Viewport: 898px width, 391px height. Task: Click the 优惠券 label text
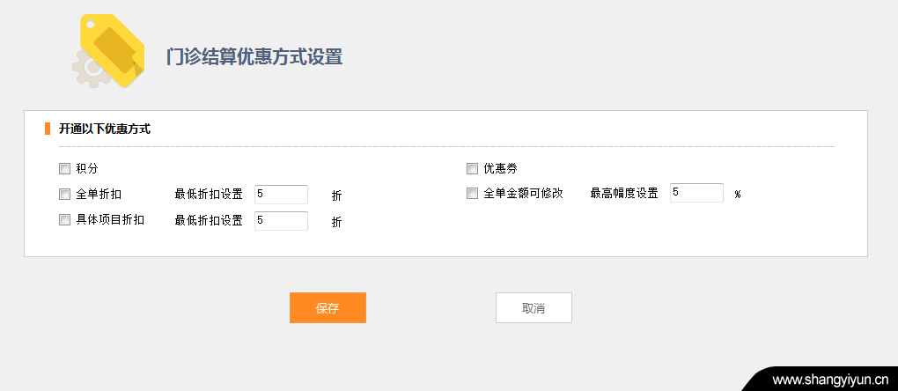[501, 169]
